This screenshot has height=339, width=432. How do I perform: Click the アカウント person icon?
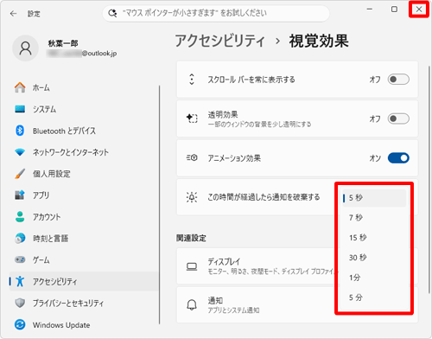[20, 217]
